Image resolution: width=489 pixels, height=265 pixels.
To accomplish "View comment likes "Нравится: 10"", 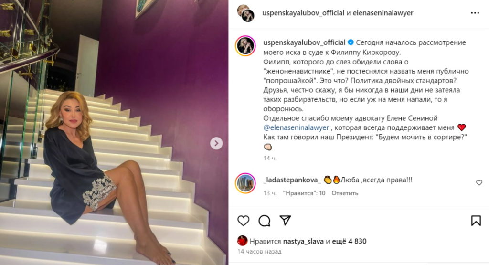I will tap(304, 193).
